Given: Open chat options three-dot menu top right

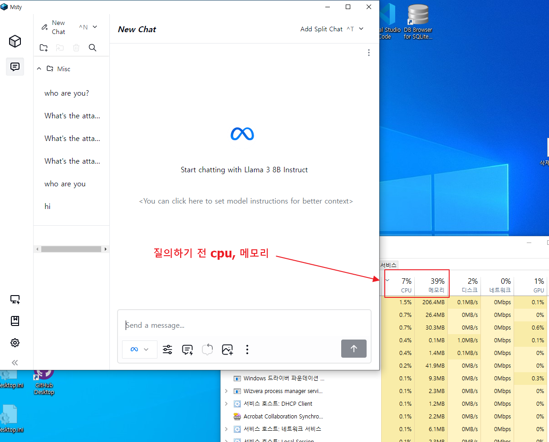Looking at the screenshot, I should 369,53.
